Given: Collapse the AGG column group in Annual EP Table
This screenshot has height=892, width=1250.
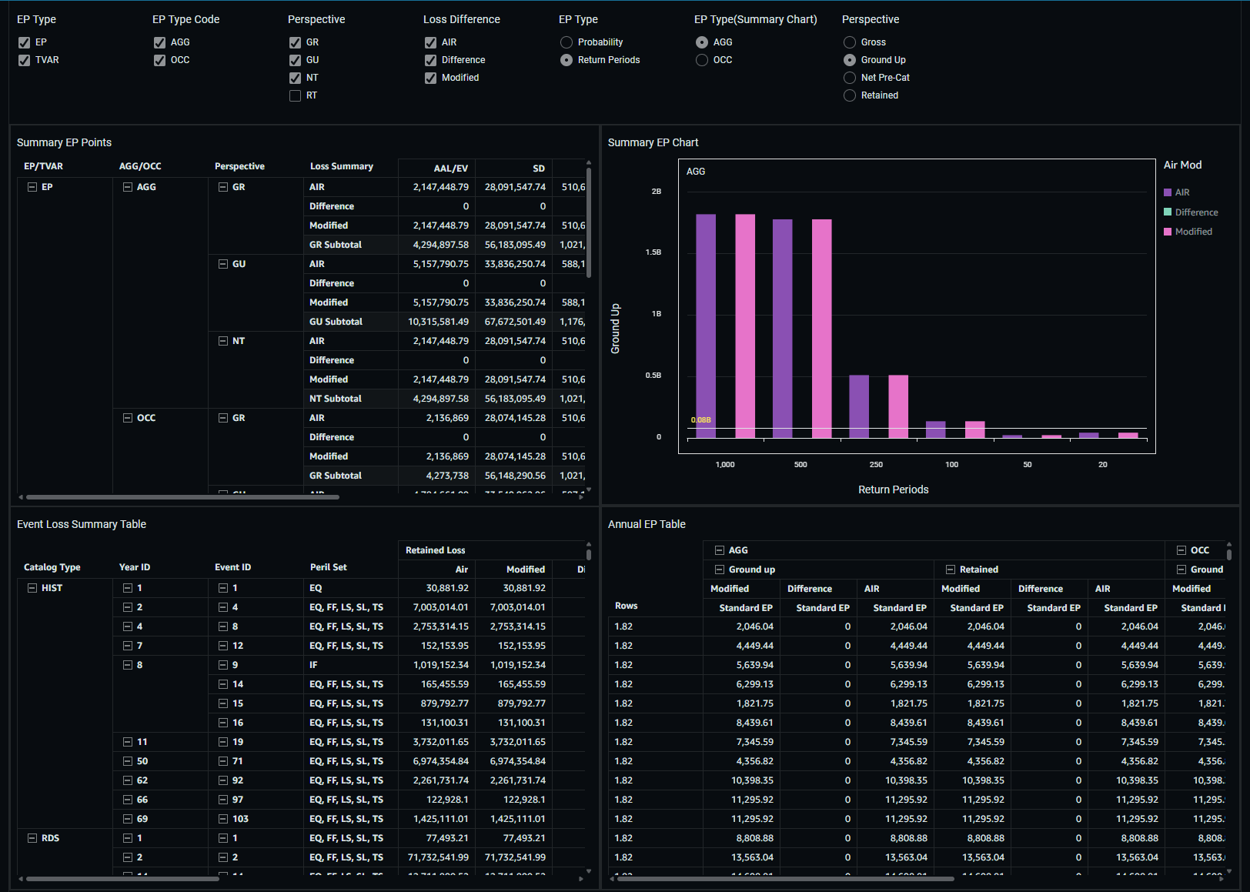Looking at the screenshot, I should 719,550.
